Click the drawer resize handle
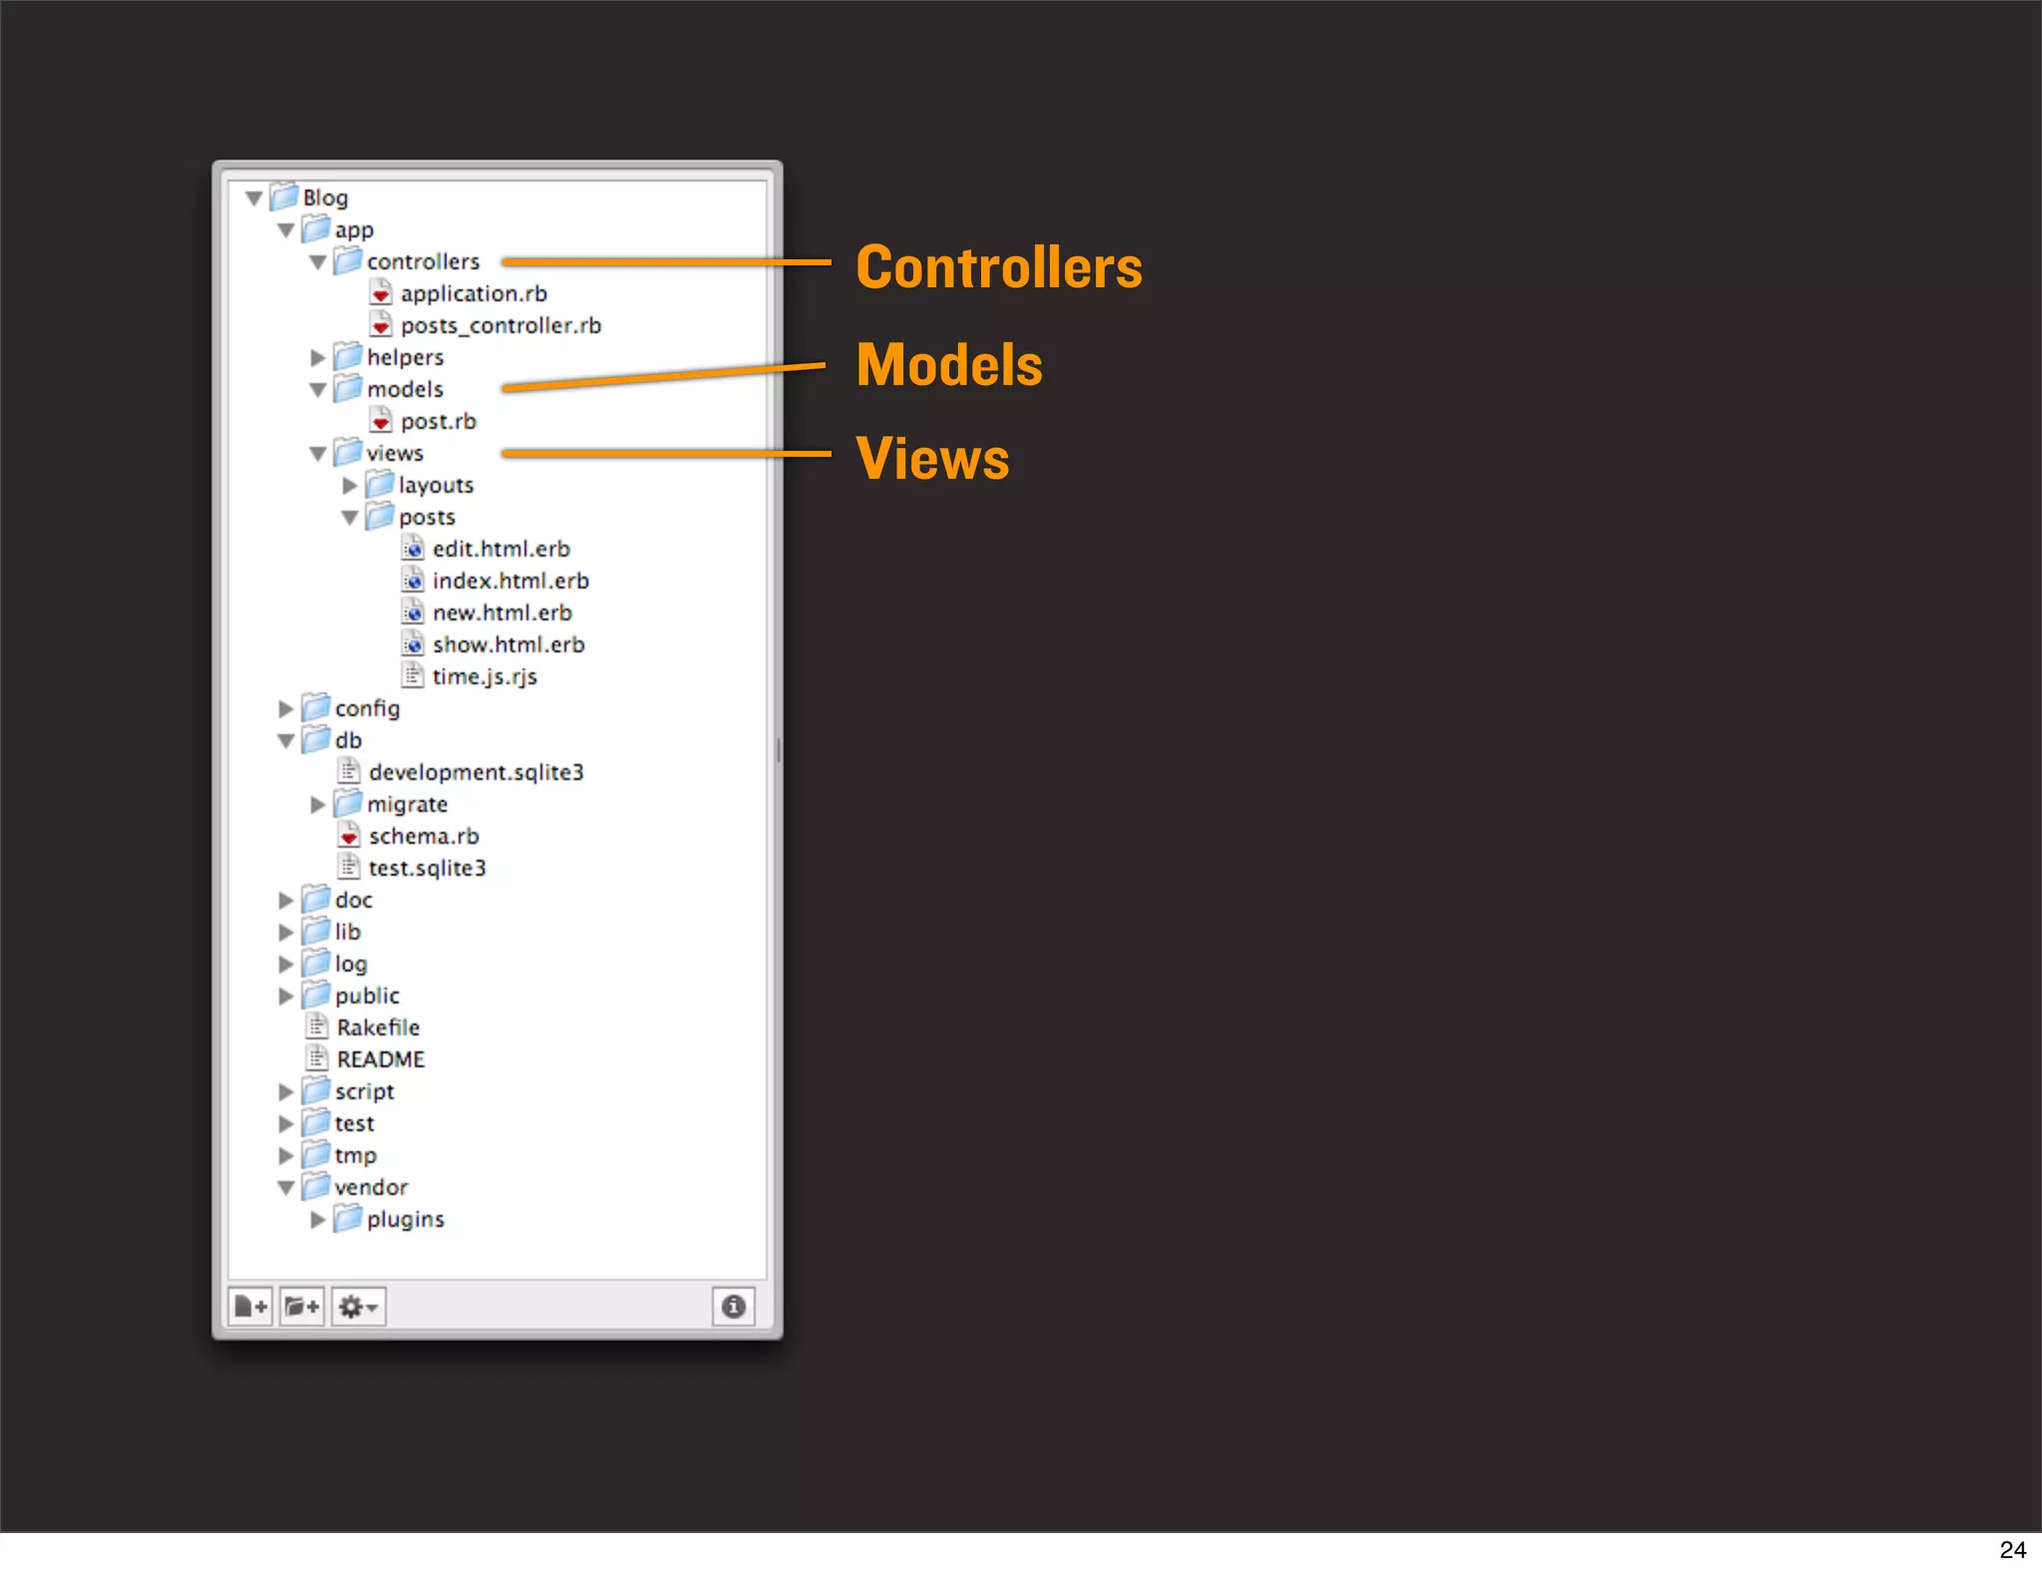The height and width of the screenshot is (1572, 2042). coord(778,748)
